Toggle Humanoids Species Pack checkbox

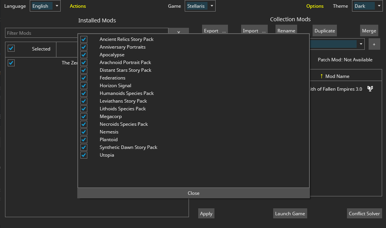click(x=84, y=93)
